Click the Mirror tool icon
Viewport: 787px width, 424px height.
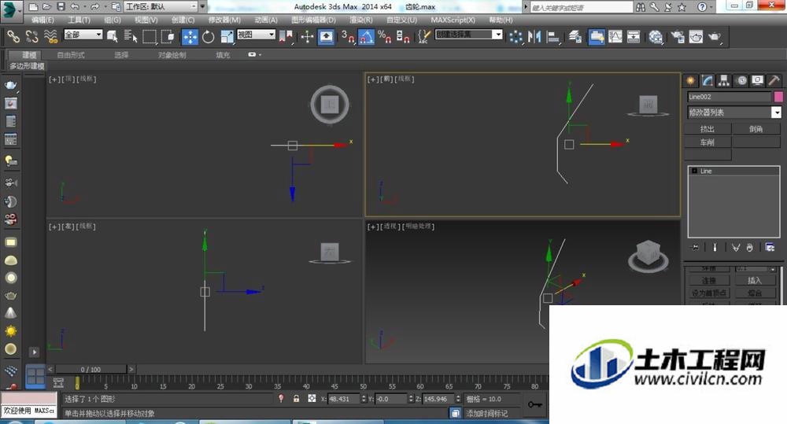pyautogui.click(x=534, y=37)
